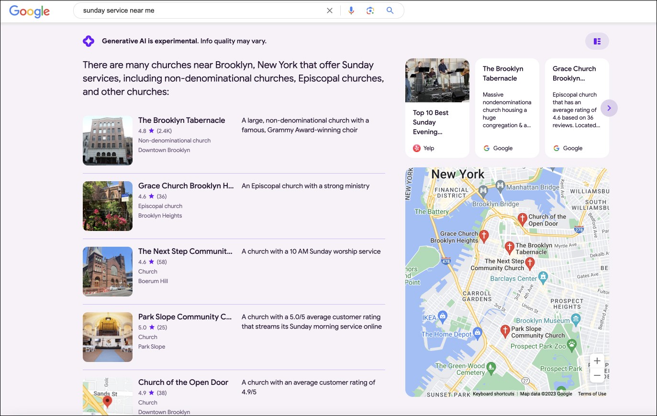Click the Manhattan Bridge marker icon
Viewport: 657px width, 416px height.
coord(500,186)
